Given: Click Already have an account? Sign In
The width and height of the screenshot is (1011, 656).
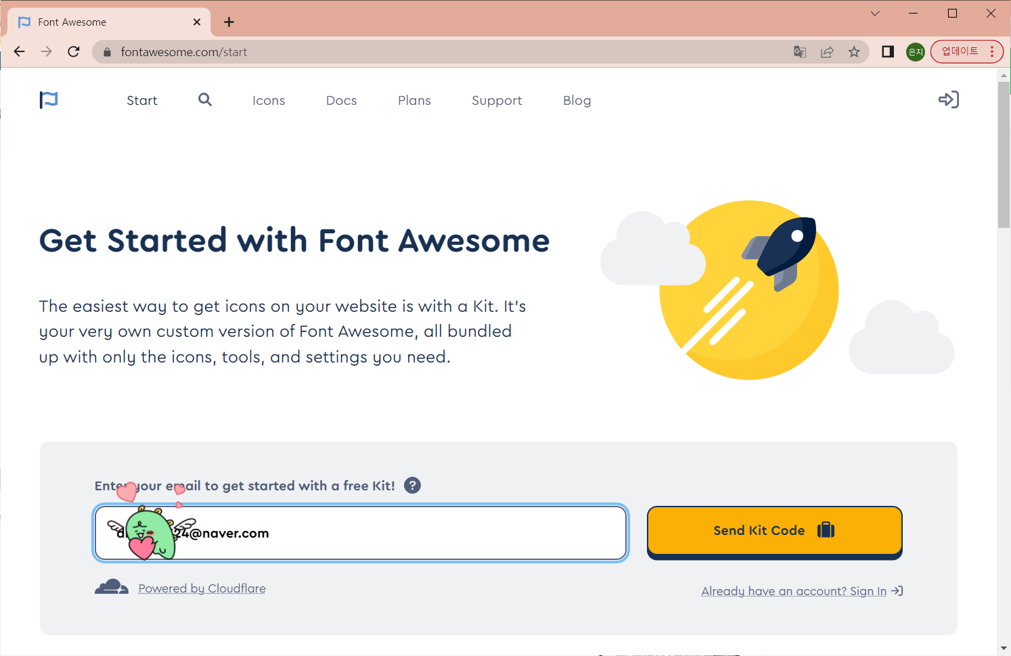Looking at the screenshot, I should coord(802,591).
